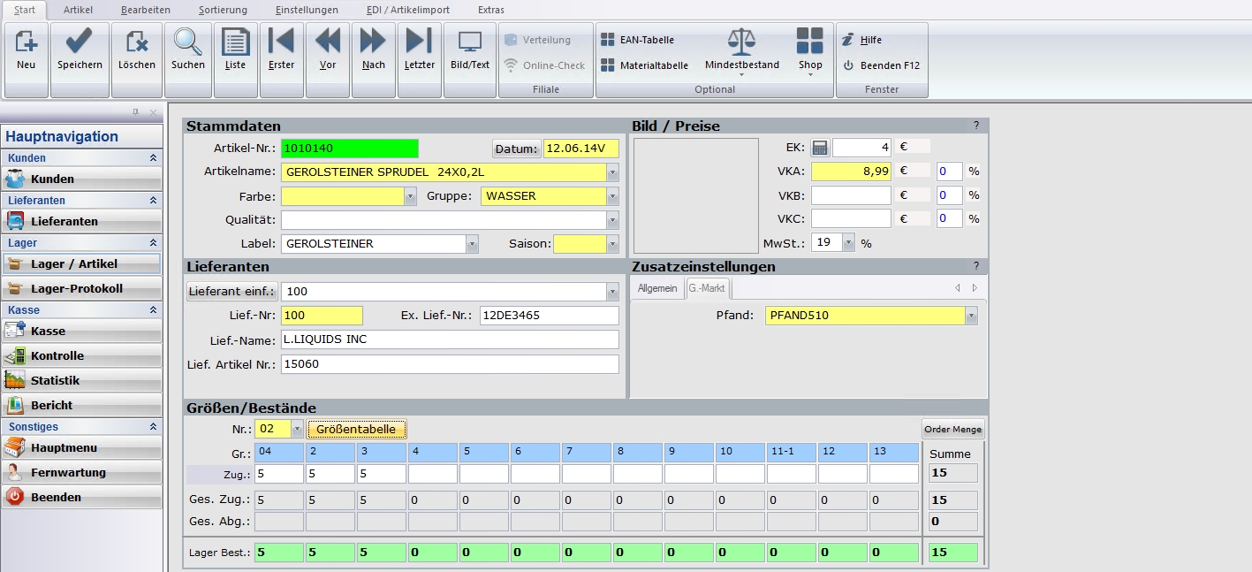Click Beenden in the navigation sidebar
The width and height of the screenshot is (1252, 572).
point(81,498)
